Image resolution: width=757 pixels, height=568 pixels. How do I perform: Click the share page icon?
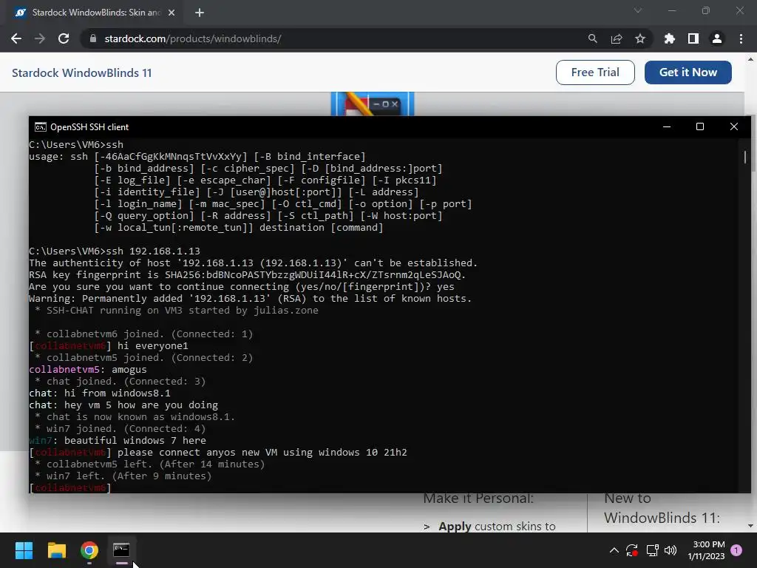tap(616, 38)
